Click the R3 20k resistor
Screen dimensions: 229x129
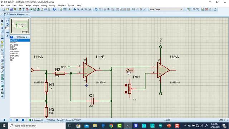(60, 73)
